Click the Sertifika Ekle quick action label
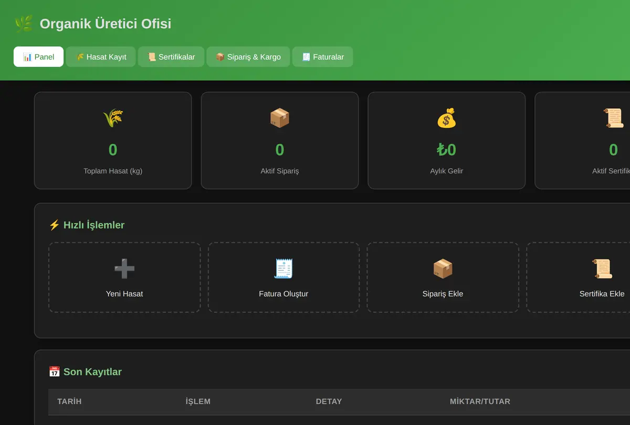The height and width of the screenshot is (425, 630). 602,294
